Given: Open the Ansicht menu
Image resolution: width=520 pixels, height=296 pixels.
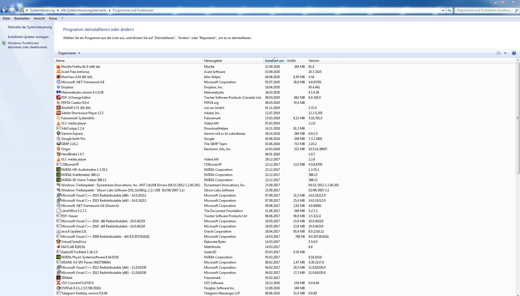Looking at the screenshot, I should 39,18.
